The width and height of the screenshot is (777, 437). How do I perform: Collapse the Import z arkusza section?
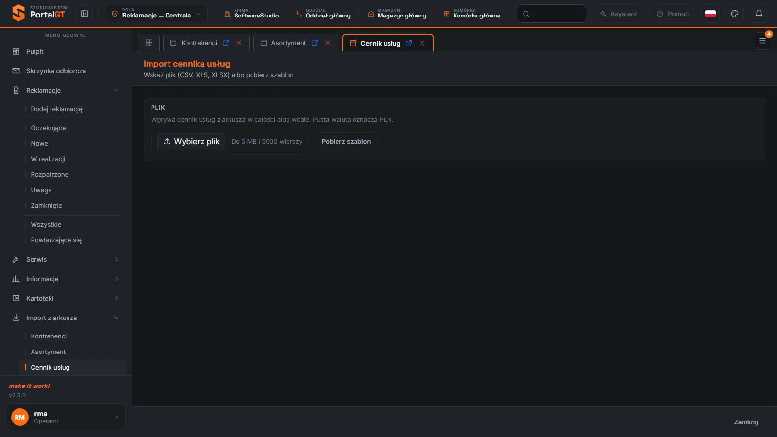click(66, 318)
